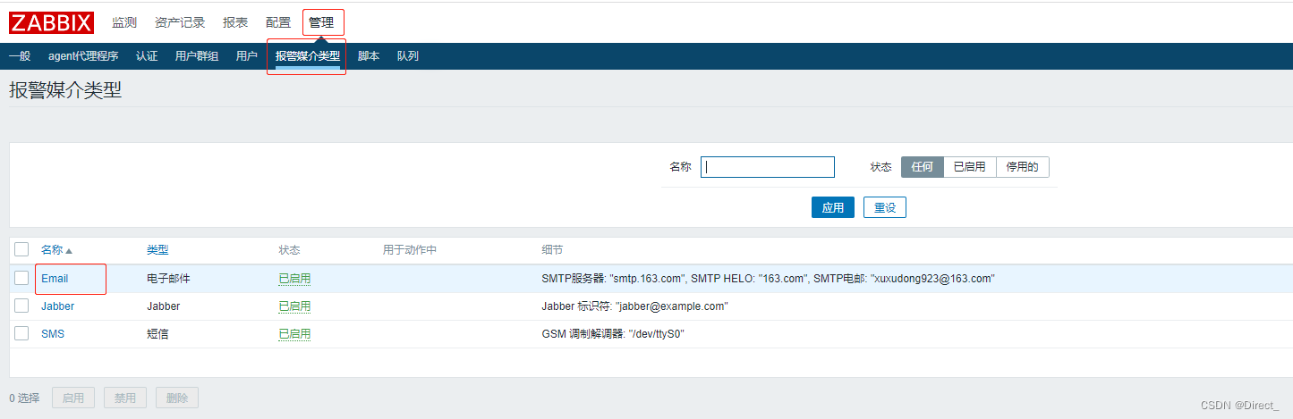Click the 0 选择 counter text

coord(24,398)
